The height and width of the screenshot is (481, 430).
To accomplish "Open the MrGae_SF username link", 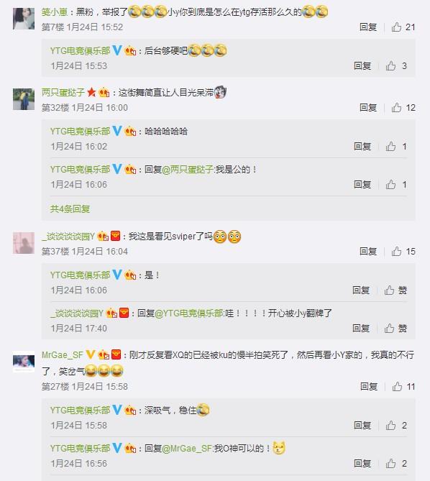I will 63,355.
